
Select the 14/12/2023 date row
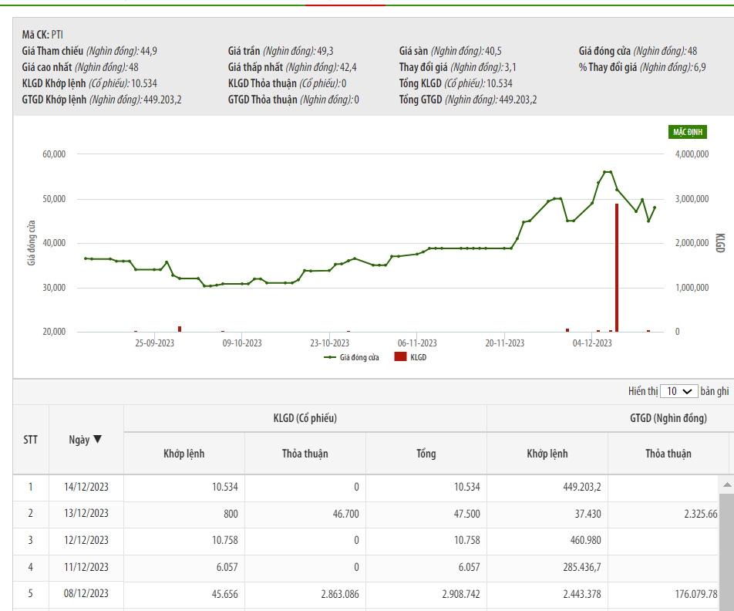pos(86,487)
